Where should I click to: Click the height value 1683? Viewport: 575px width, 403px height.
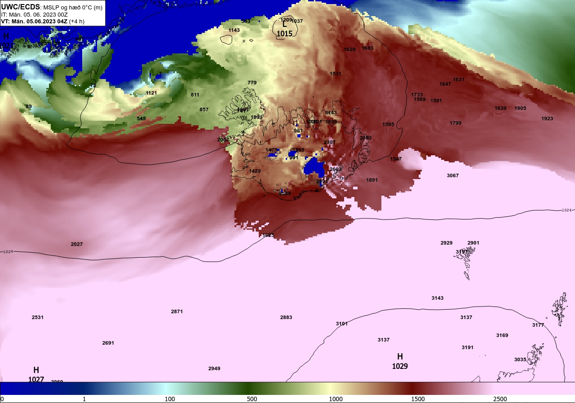[x=367, y=48]
